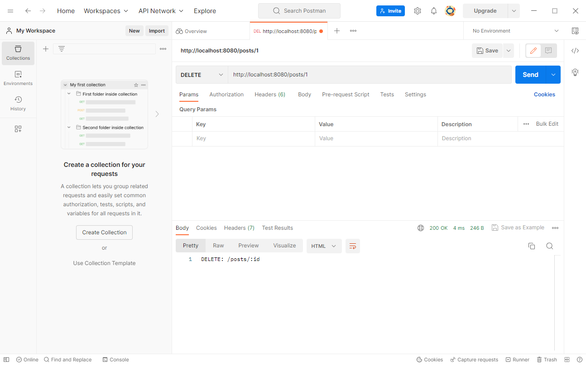Image resolution: width=586 pixels, height=365 pixels.
Task: Go back with the left arrow
Action: [x=28, y=11]
